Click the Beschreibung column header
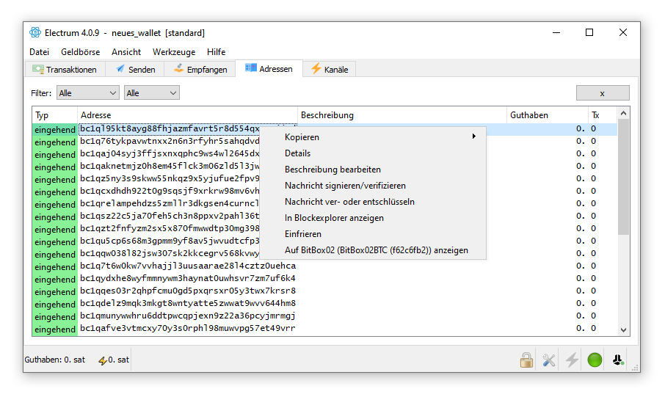The height and width of the screenshot is (397, 665). [402, 115]
